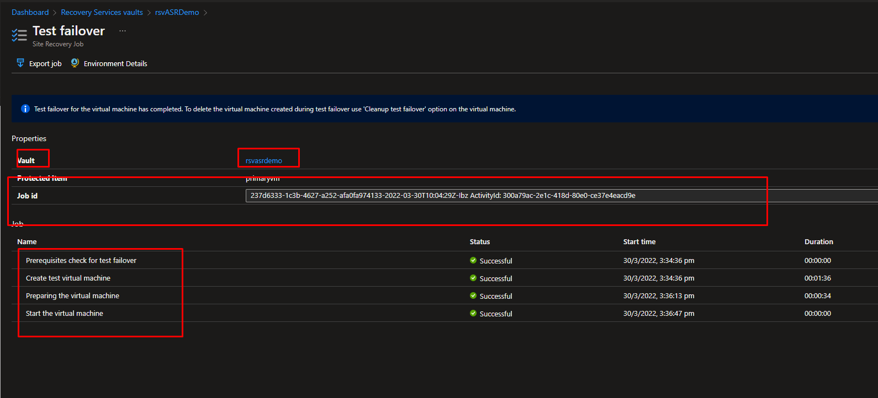
Task: Open Recovery Services vaults breadcrumb
Action: pos(102,12)
